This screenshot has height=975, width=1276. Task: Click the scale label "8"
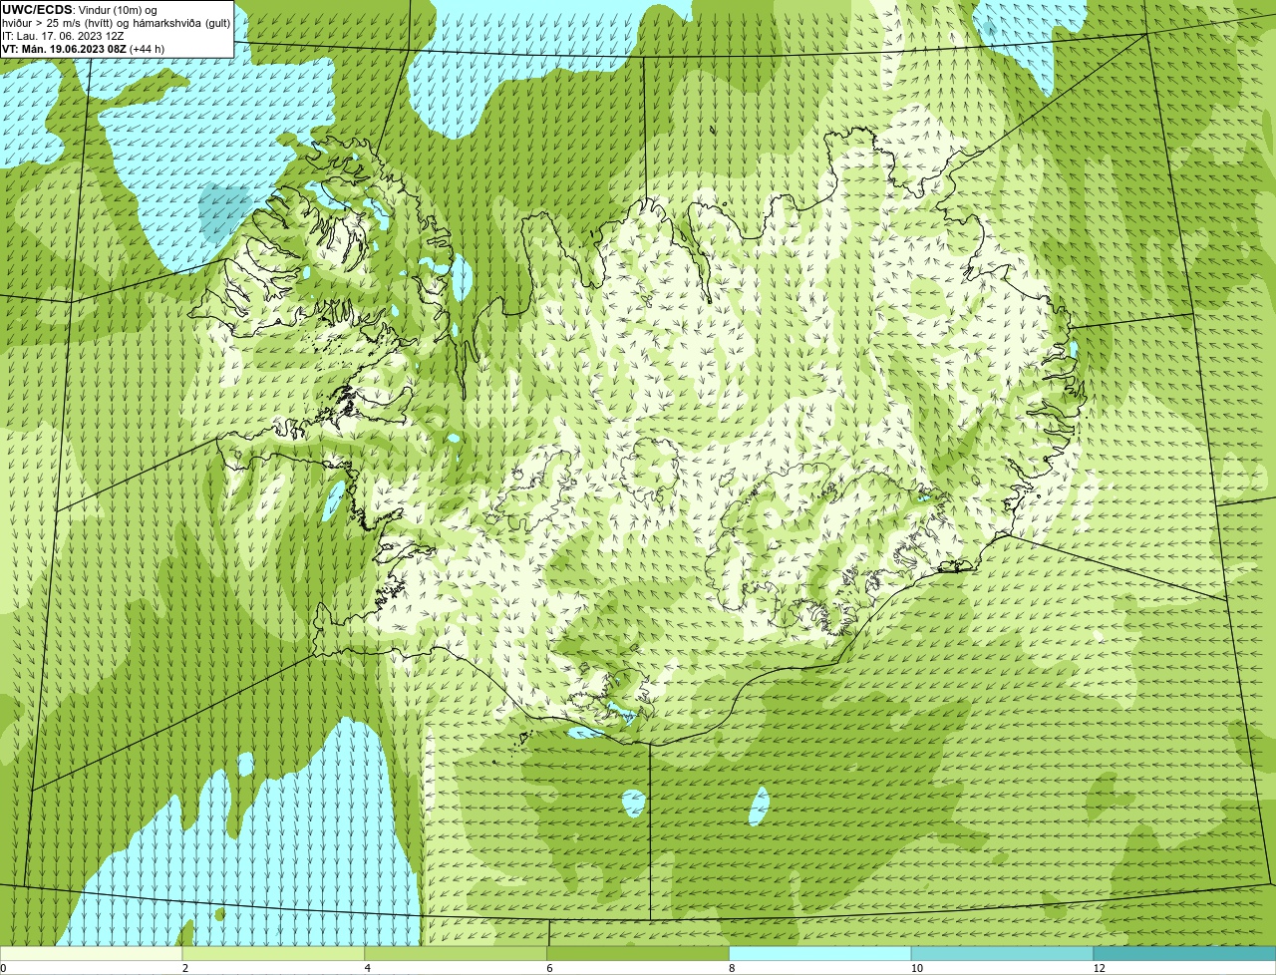point(732,968)
